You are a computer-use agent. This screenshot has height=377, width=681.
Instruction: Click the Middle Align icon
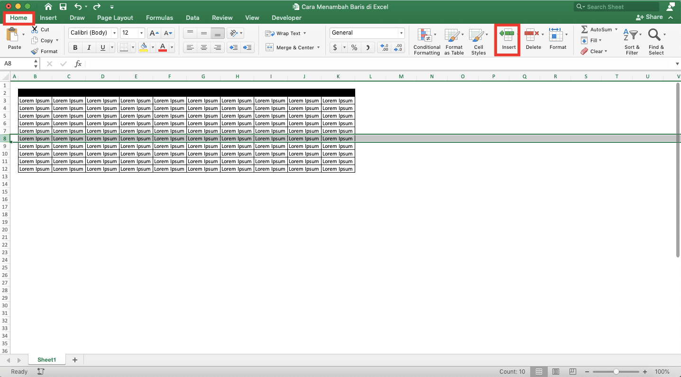tap(204, 33)
